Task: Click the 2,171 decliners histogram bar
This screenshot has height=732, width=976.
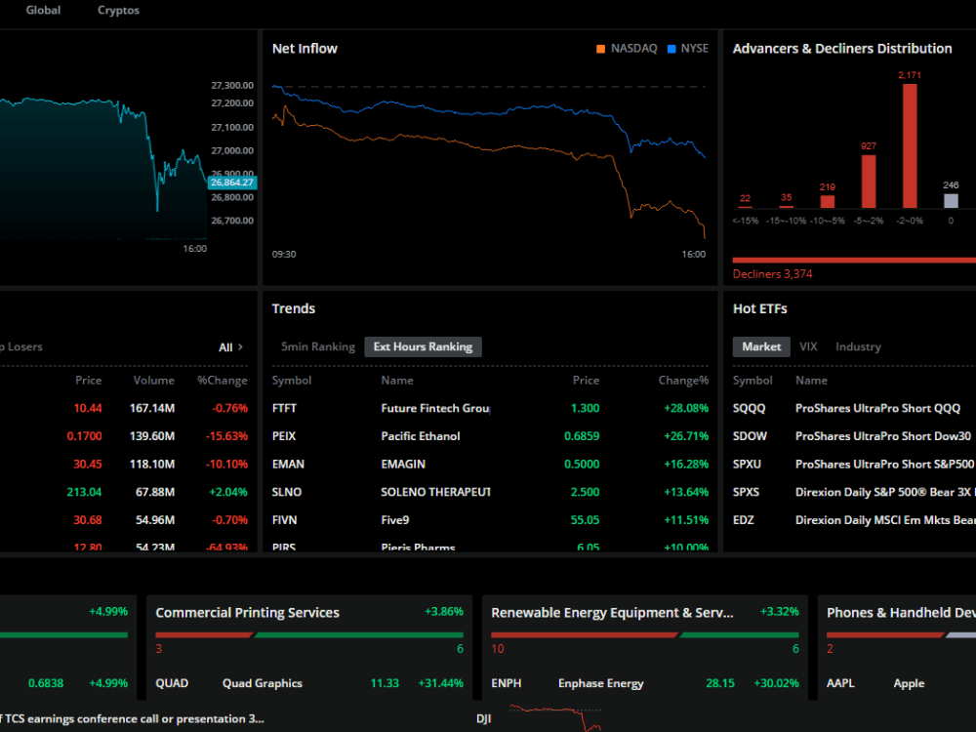Action: click(909, 146)
